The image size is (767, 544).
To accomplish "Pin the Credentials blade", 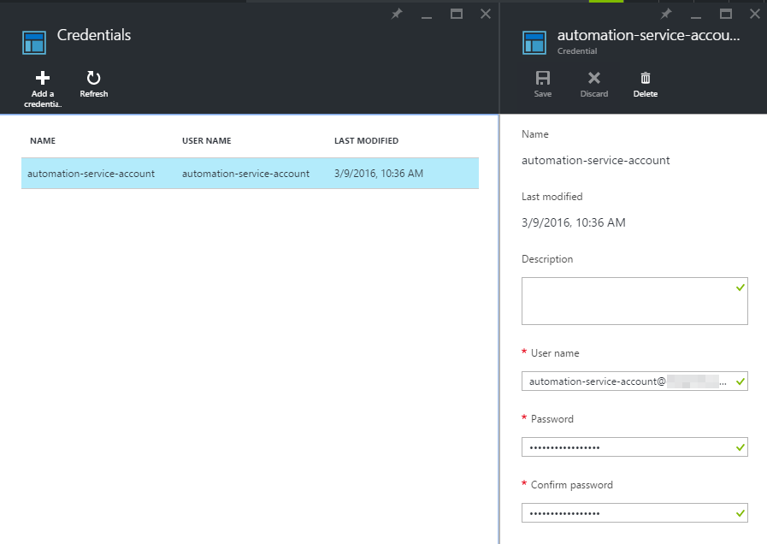I will 397,14.
